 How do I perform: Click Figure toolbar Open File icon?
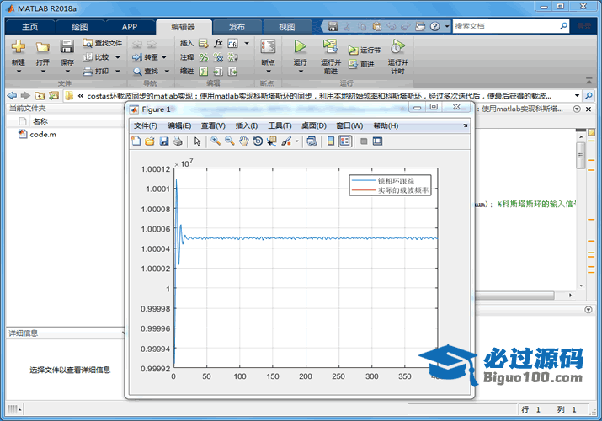150,141
